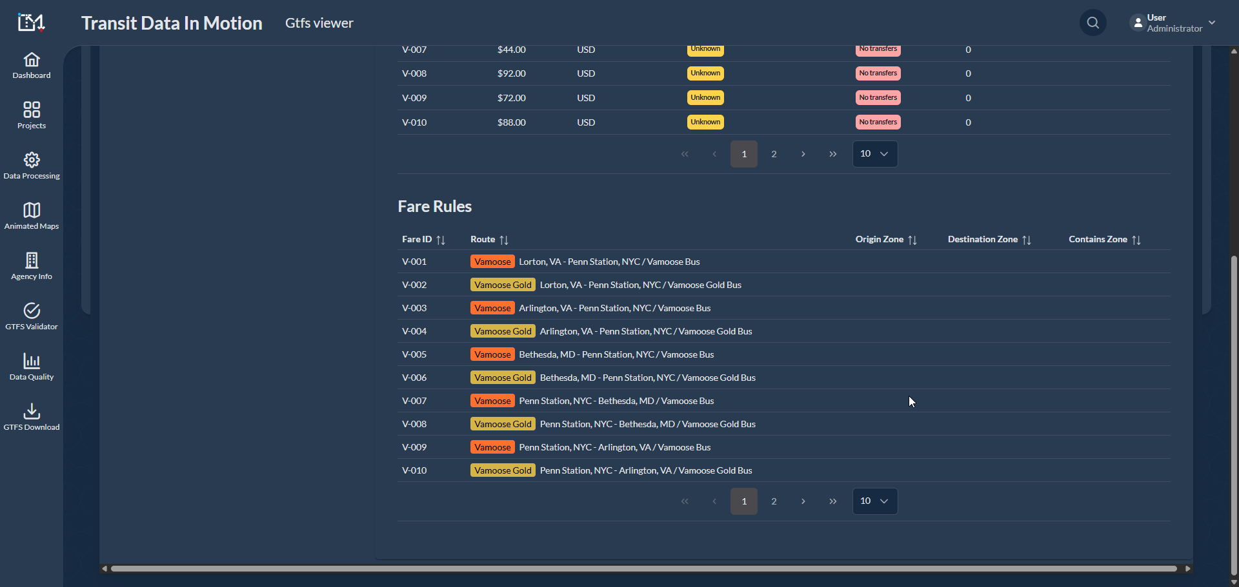Go to Data Processing gear icon
Image resolution: width=1239 pixels, height=587 pixels.
tap(32, 166)
